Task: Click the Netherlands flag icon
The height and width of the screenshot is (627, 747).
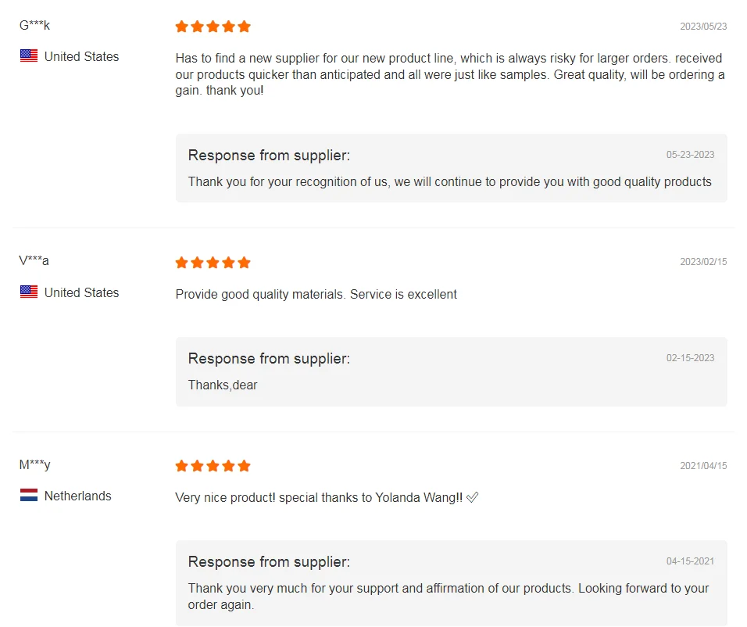Action: click(29, 496)
